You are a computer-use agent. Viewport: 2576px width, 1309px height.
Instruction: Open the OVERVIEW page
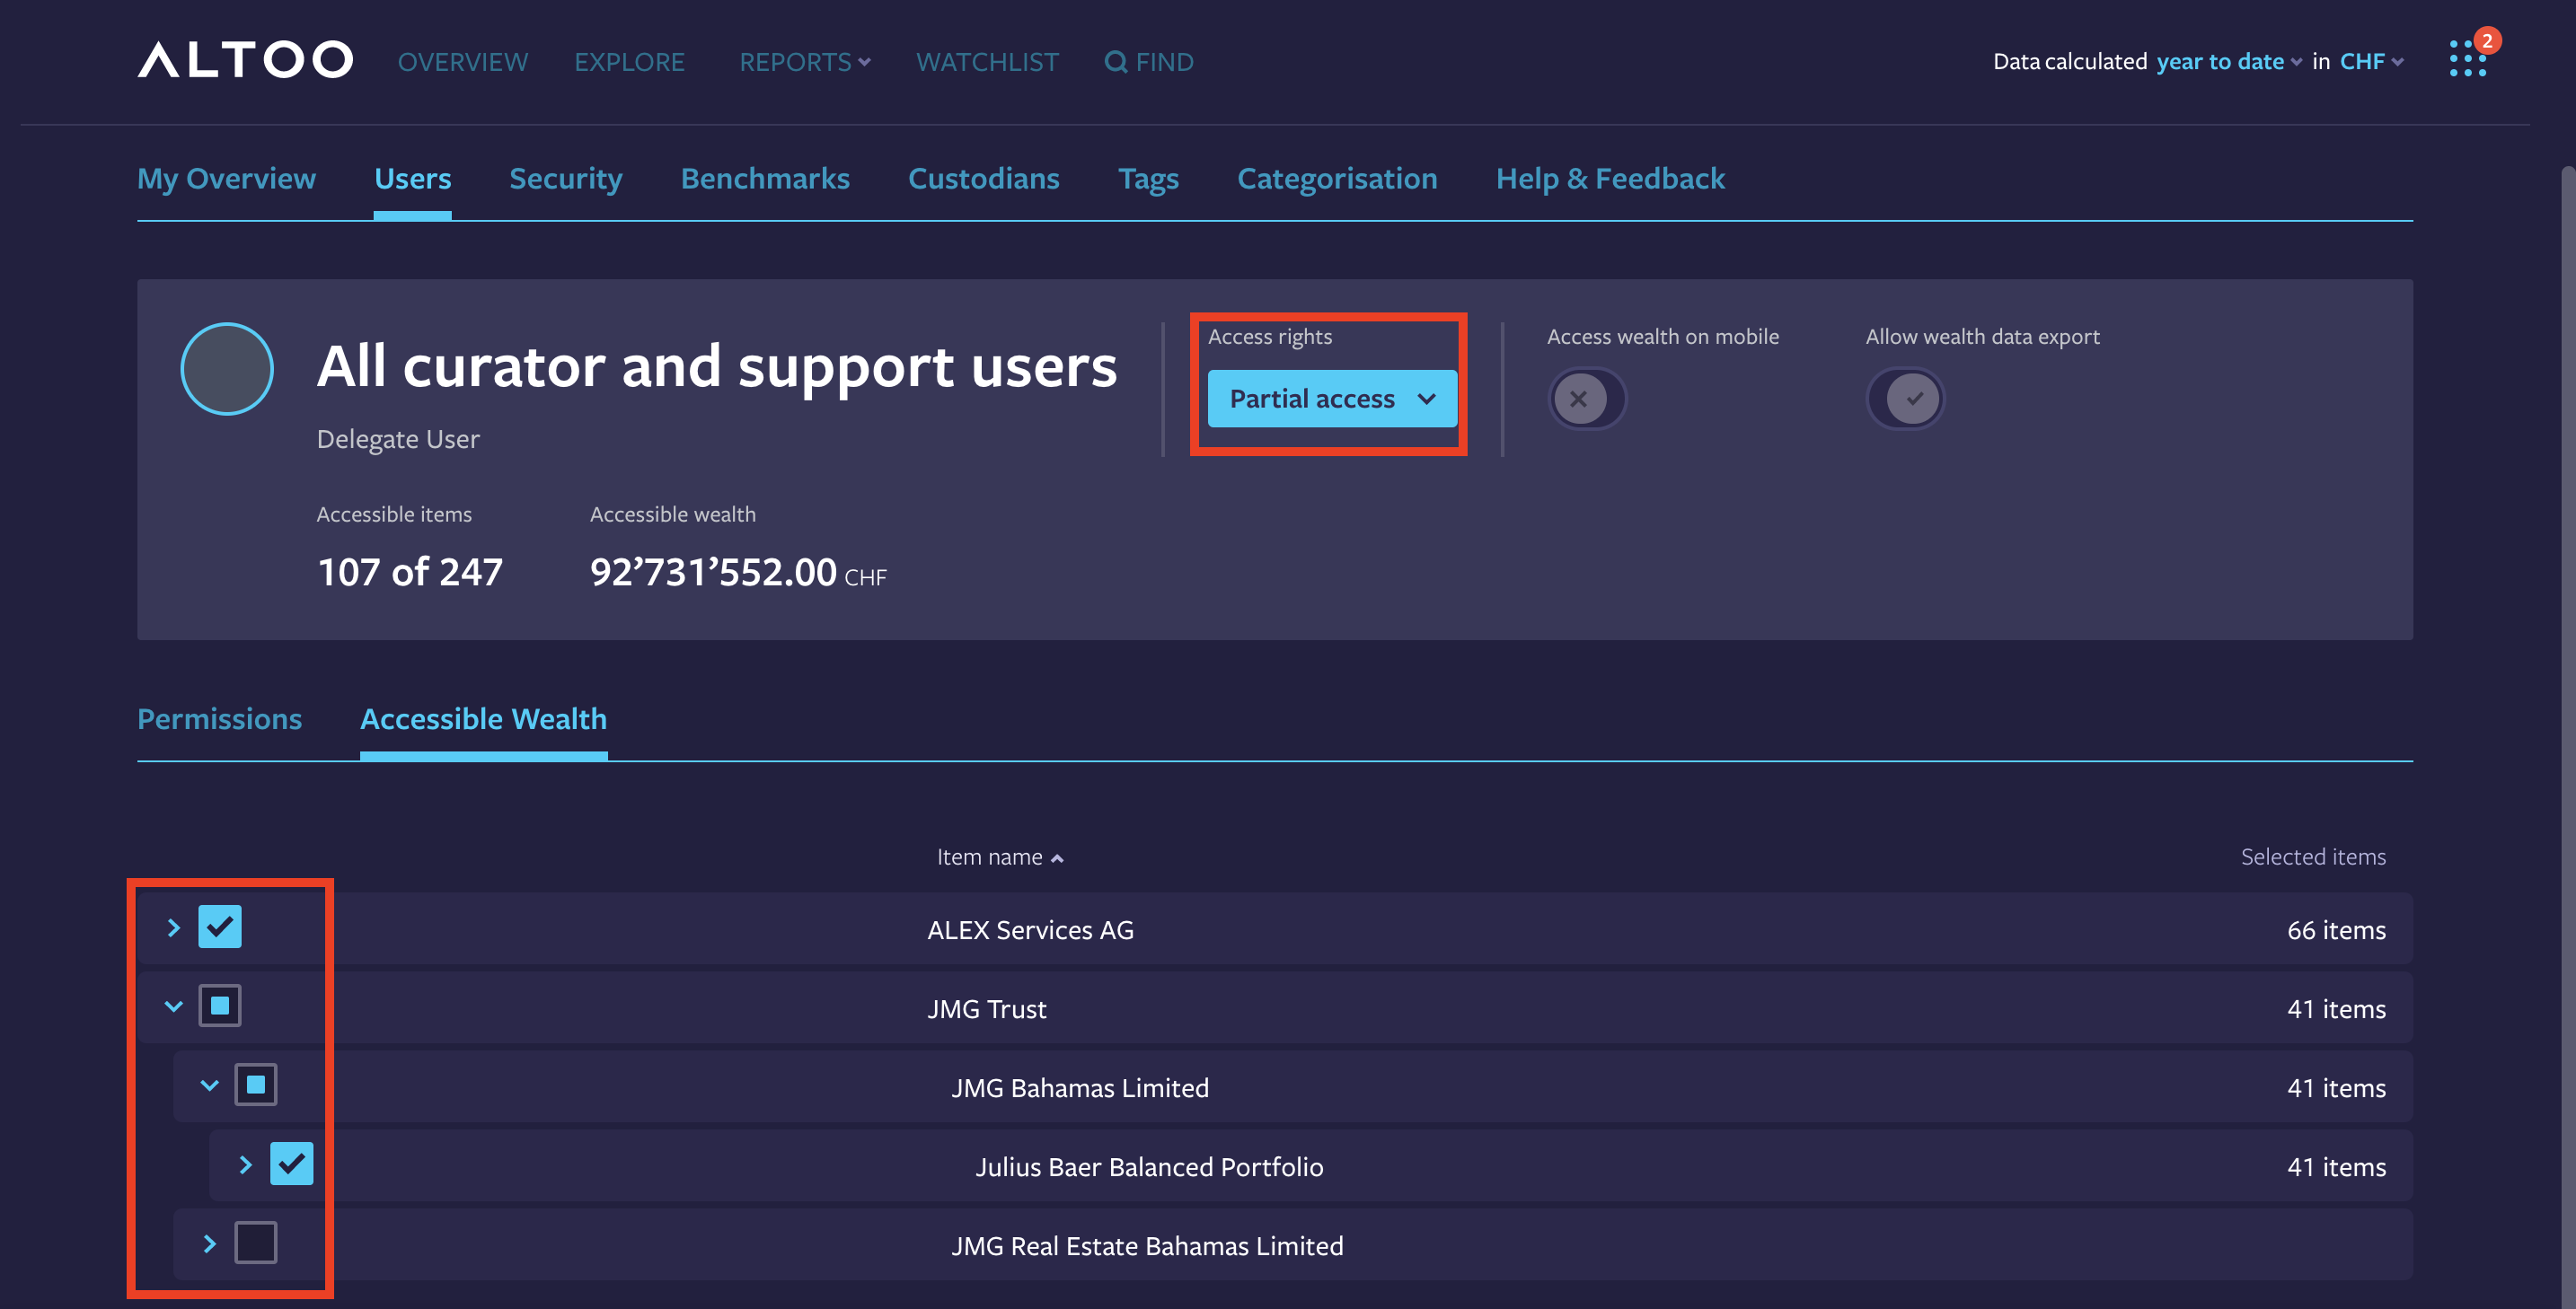pos(462,62)
